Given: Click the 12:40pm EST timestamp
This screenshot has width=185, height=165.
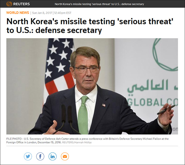Looking at the screenshot, I should pyautogui.click(x=63, y=13).
